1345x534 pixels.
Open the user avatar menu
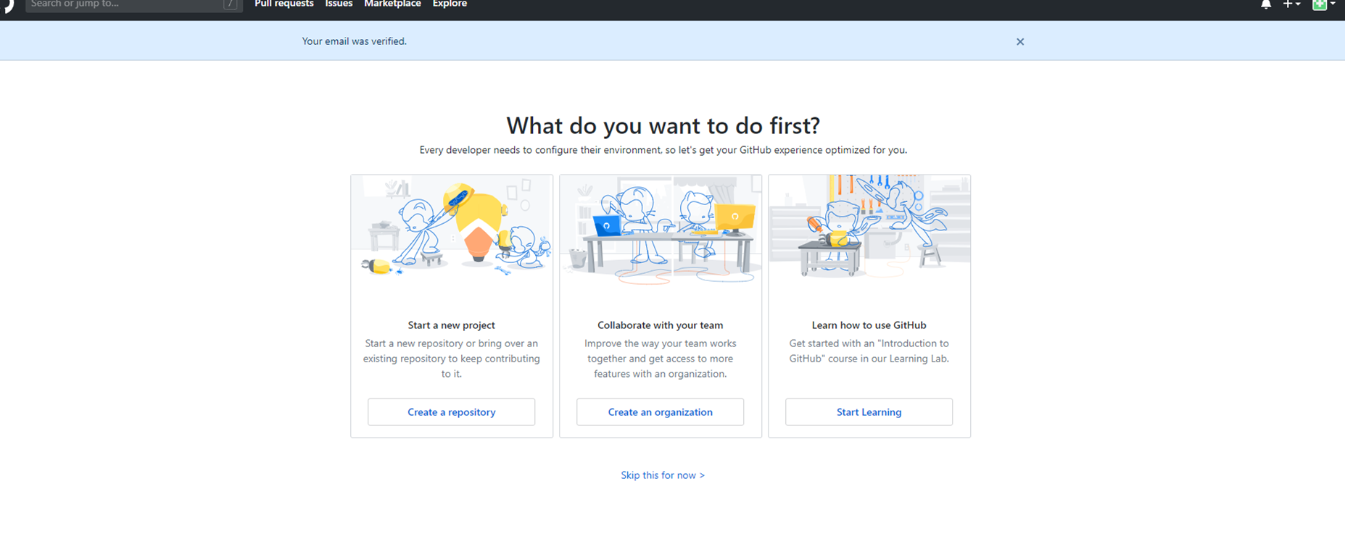(1324, 4)
